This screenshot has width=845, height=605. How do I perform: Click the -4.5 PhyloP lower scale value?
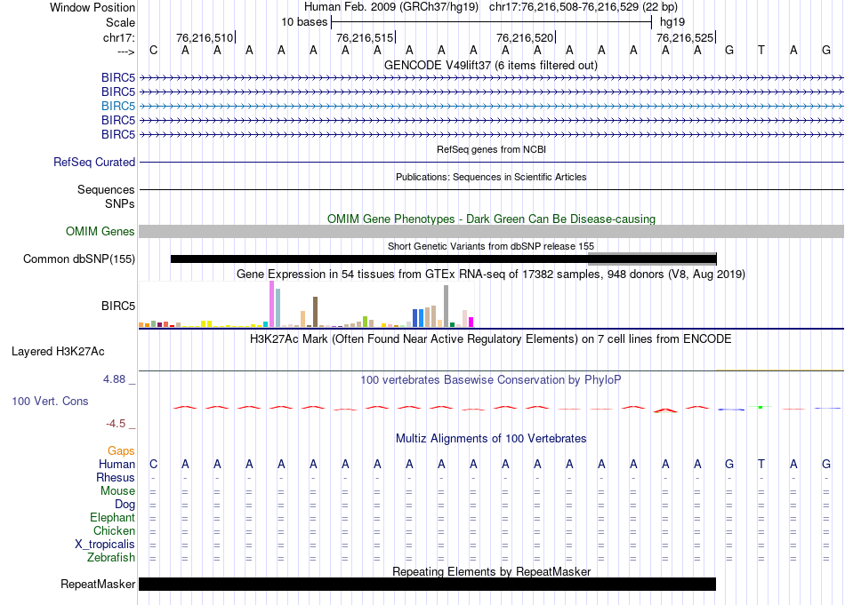pyautogui.click(x=116, y=424)
